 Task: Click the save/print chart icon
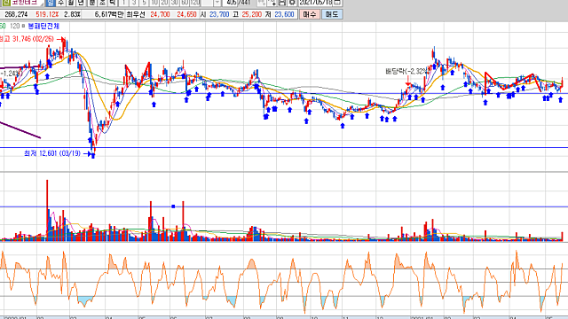[281, 3]
